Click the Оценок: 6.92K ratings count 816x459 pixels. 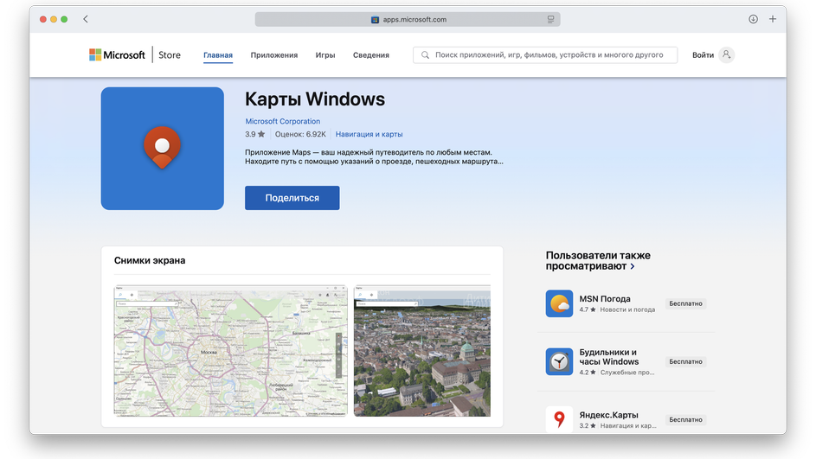300,134
